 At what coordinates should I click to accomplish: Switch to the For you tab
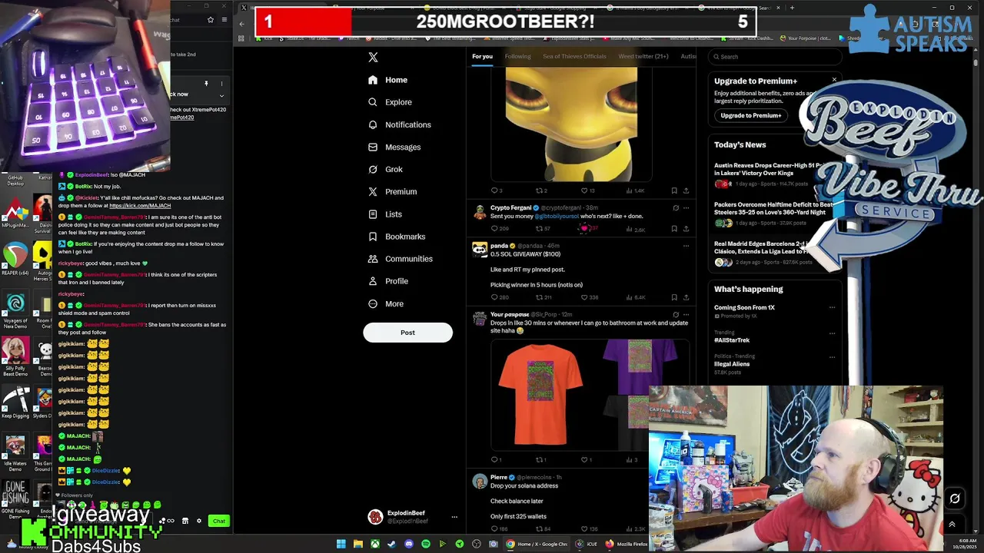(x=482, y=56)
